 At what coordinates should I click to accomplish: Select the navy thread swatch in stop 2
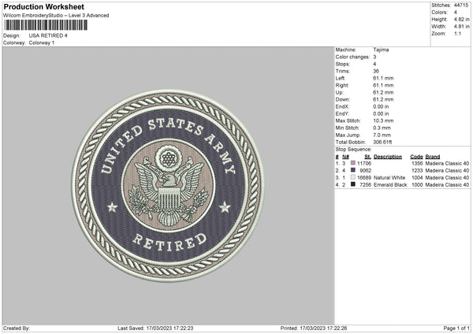click(x=353, y=170)
